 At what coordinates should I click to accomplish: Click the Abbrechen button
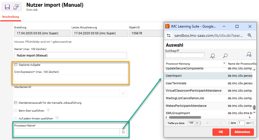[242, 132]
